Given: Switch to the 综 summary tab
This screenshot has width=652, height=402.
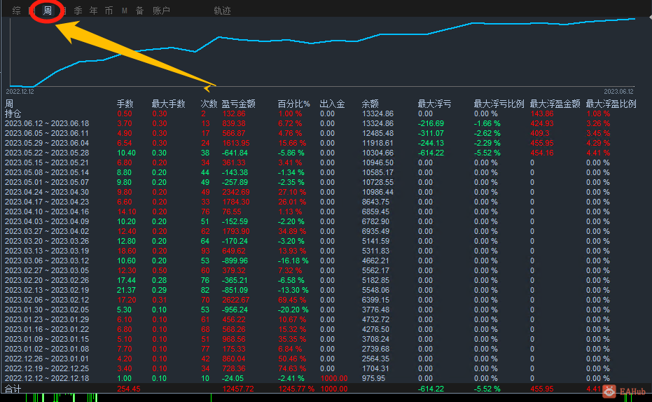Looking at the screenshot, I should (x=16, y=11).
